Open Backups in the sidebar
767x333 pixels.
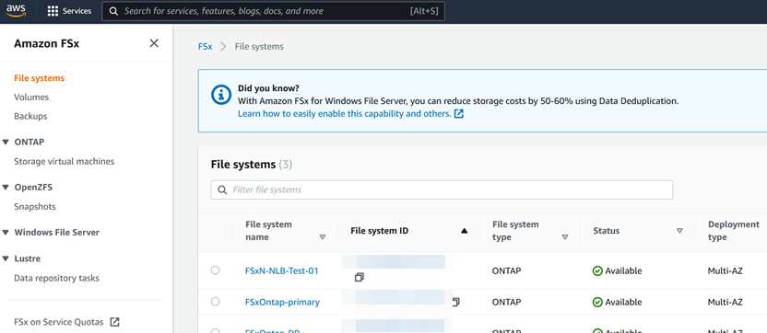[x=30, y=116]
